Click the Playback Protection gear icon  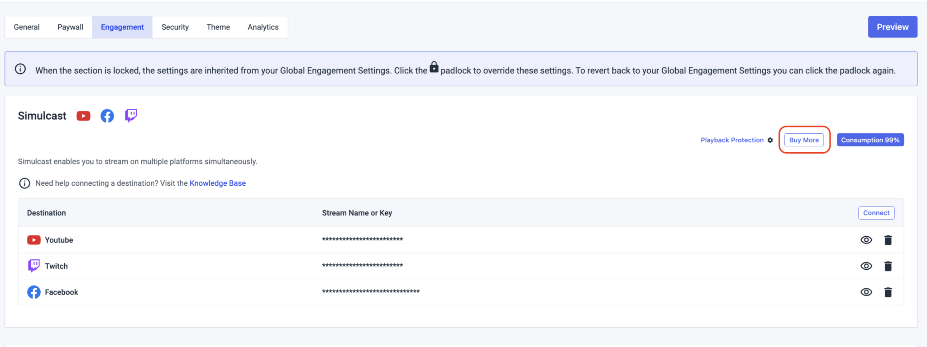coord(770,140)
